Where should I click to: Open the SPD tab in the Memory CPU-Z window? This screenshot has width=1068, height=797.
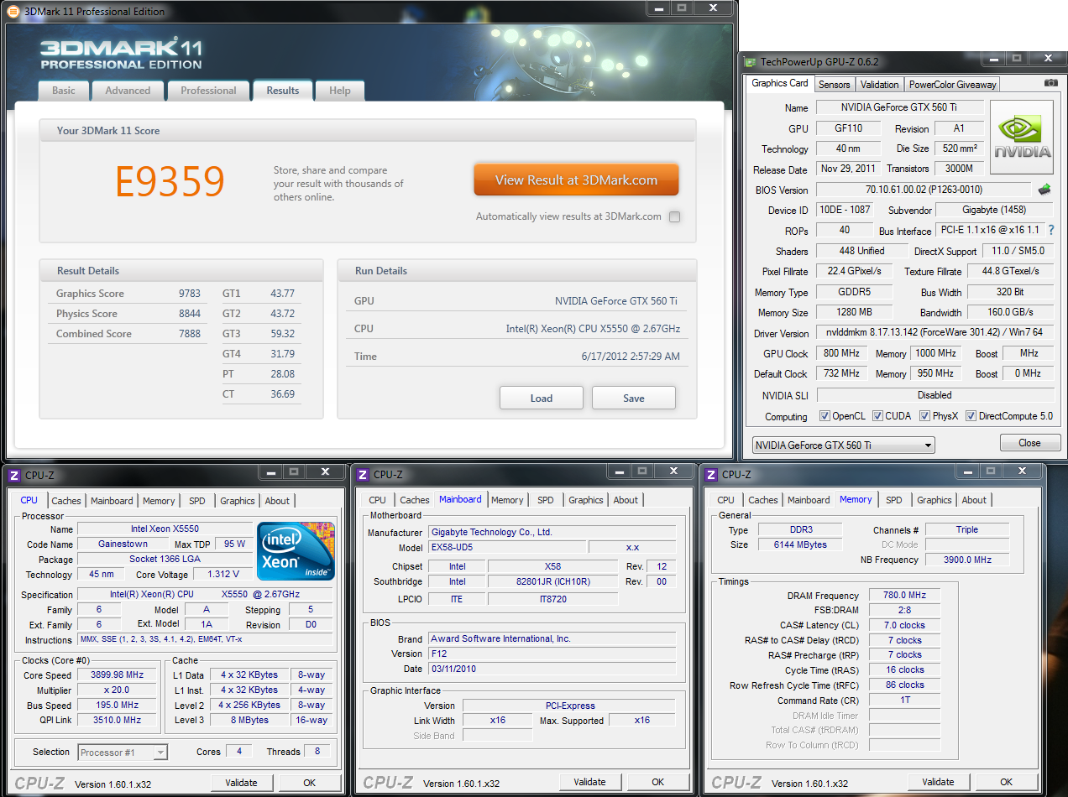pos(894,500)
